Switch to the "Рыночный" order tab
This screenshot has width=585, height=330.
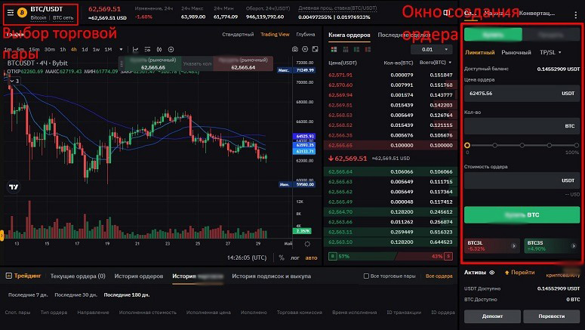pyautogui.click(x=516, y=53)
